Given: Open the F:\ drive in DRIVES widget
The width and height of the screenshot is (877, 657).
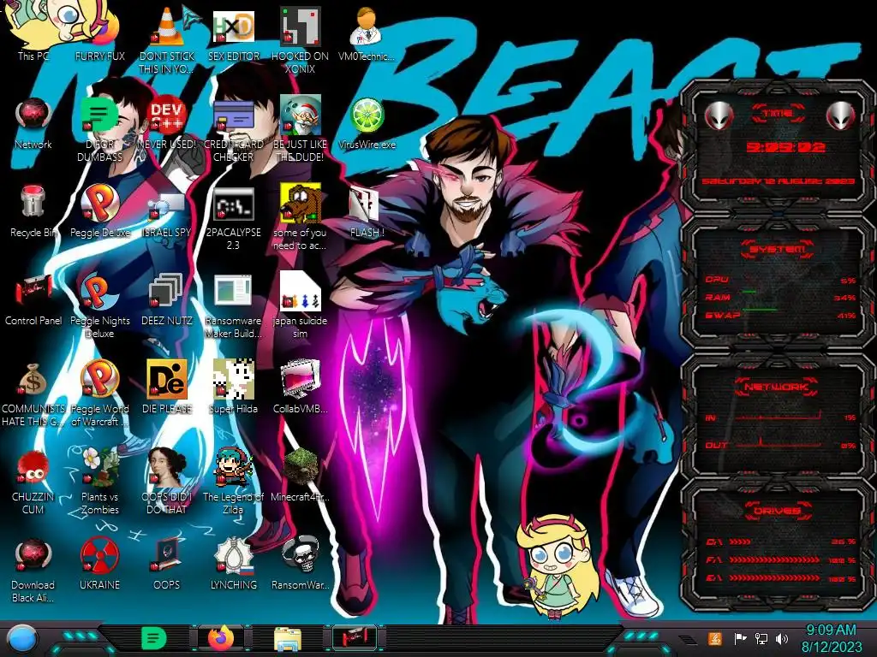Looking at the screenshot, I should [781, 559].
